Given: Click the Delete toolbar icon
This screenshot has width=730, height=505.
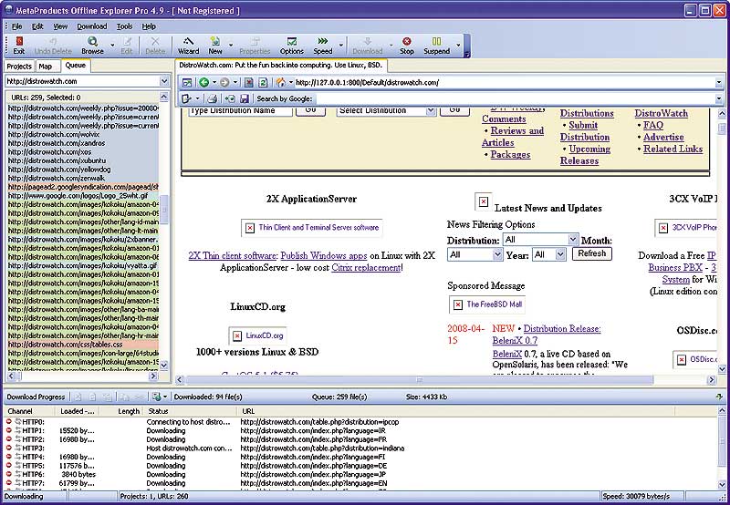Looking at the screenshot, I should coord(155,46).
